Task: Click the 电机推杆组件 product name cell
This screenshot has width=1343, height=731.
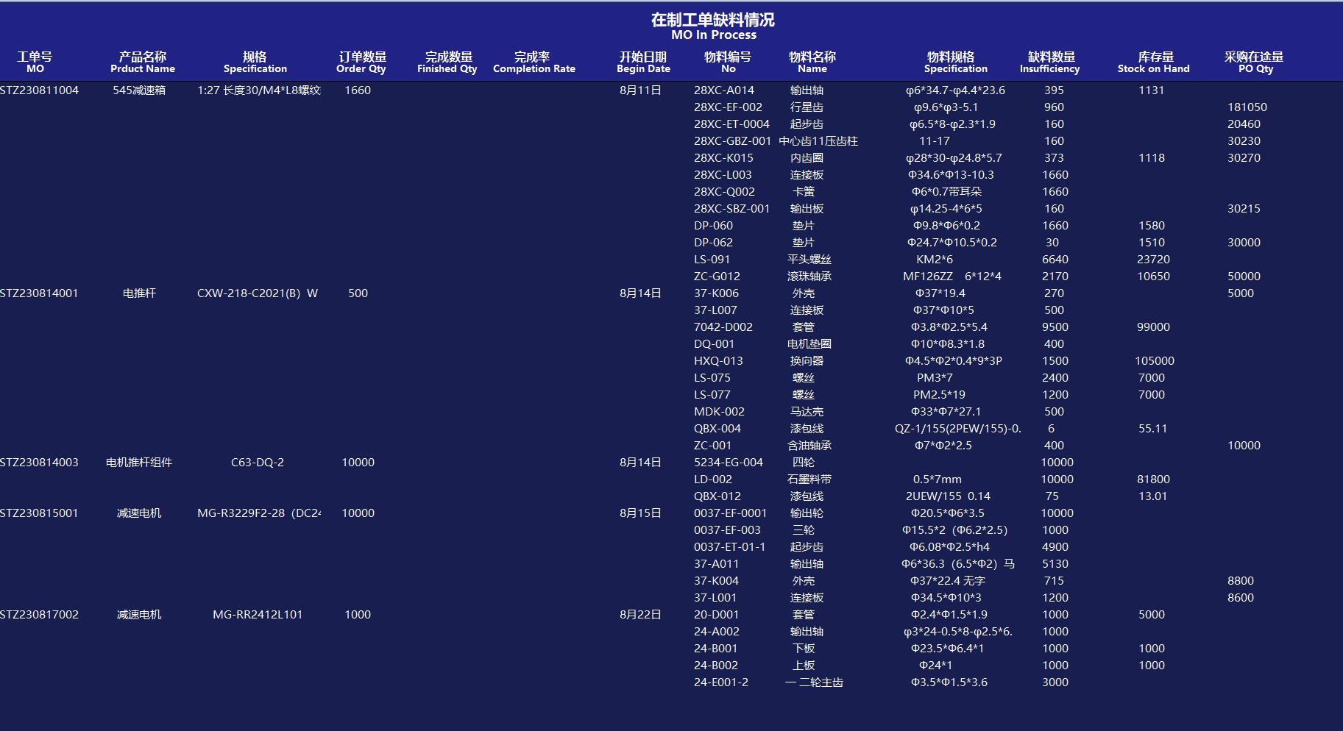Action: pos(139,463)
